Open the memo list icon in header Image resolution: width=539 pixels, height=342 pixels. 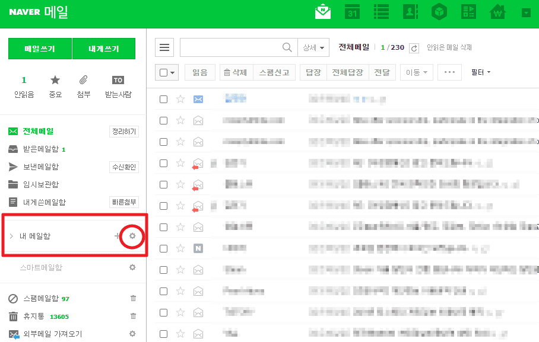(381, 12)
